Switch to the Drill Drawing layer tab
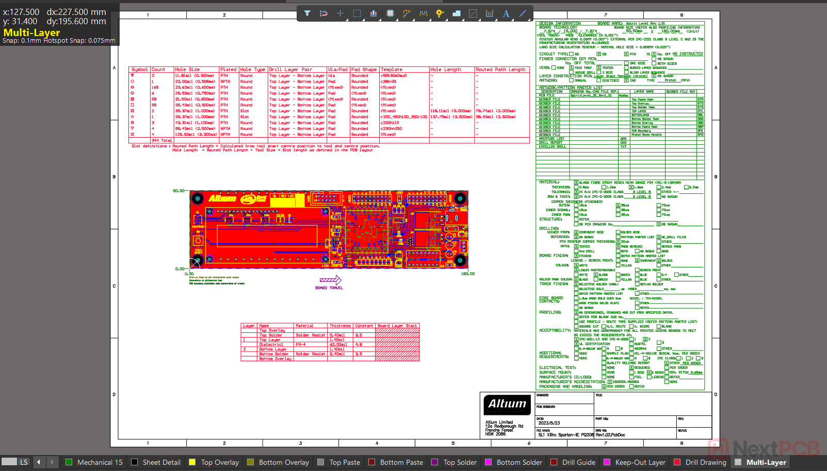Screen dimensions: 827x471 [705, 462]
